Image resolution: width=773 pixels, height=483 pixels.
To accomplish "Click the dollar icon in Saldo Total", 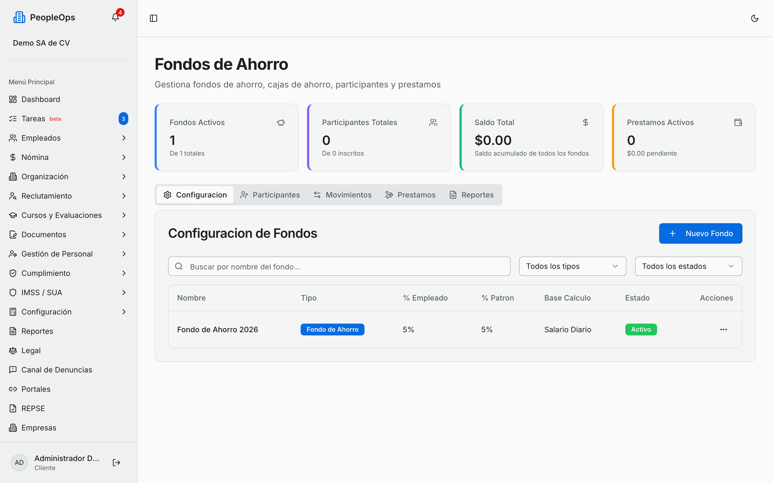I will coord(585,122).
